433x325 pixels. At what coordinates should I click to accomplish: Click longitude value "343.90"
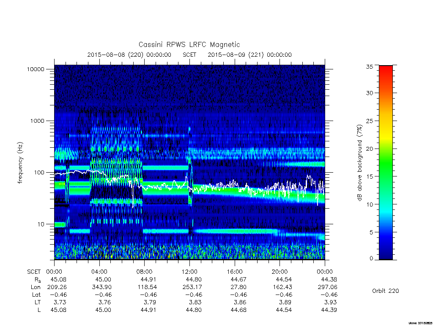point(101,287)
